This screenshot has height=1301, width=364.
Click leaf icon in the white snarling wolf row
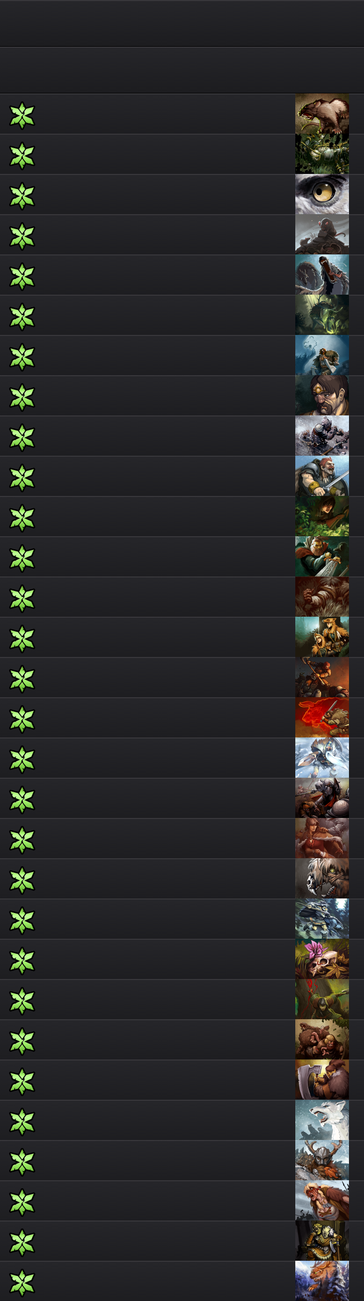pos(22,1121)
